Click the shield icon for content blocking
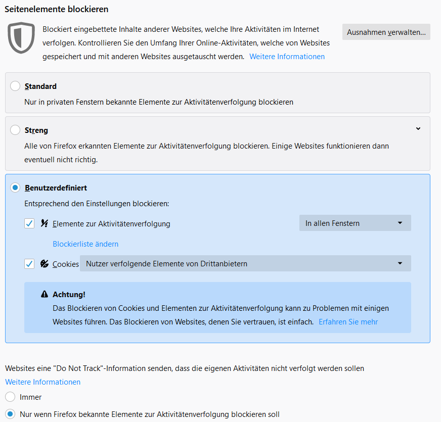The width and height of the screenshot is (441, 422). pyautogui.click(x=21, y=36)
